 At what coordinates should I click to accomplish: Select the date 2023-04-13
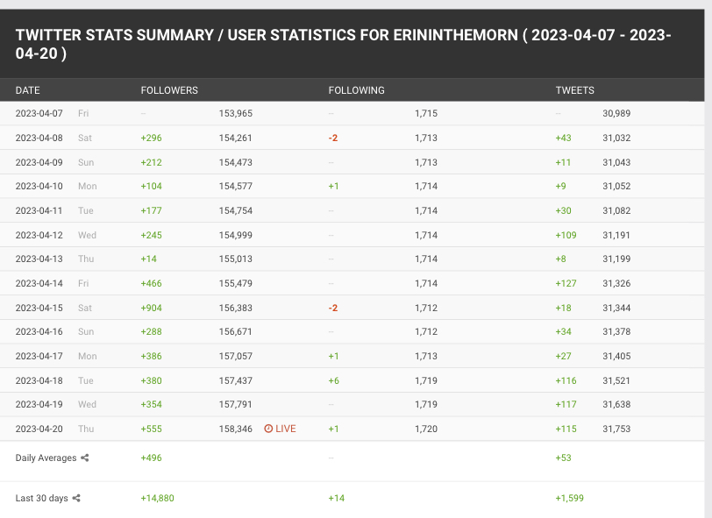pos(39,259)
